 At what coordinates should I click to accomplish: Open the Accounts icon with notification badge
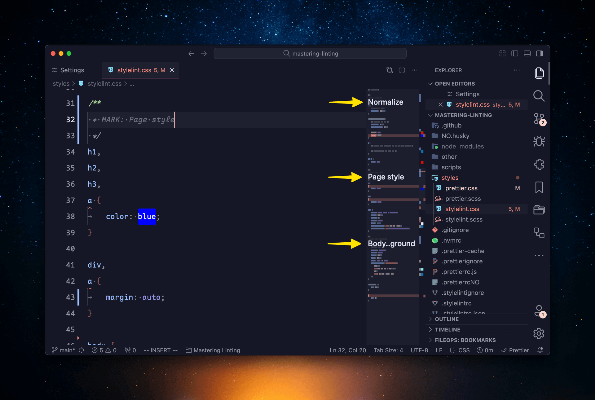point(539,311)
